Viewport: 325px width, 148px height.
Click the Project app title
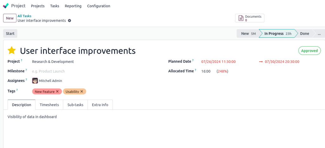point(18,6)
